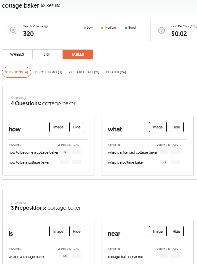Open the ALPHABETICALS (21) filter

click(84, 72)
